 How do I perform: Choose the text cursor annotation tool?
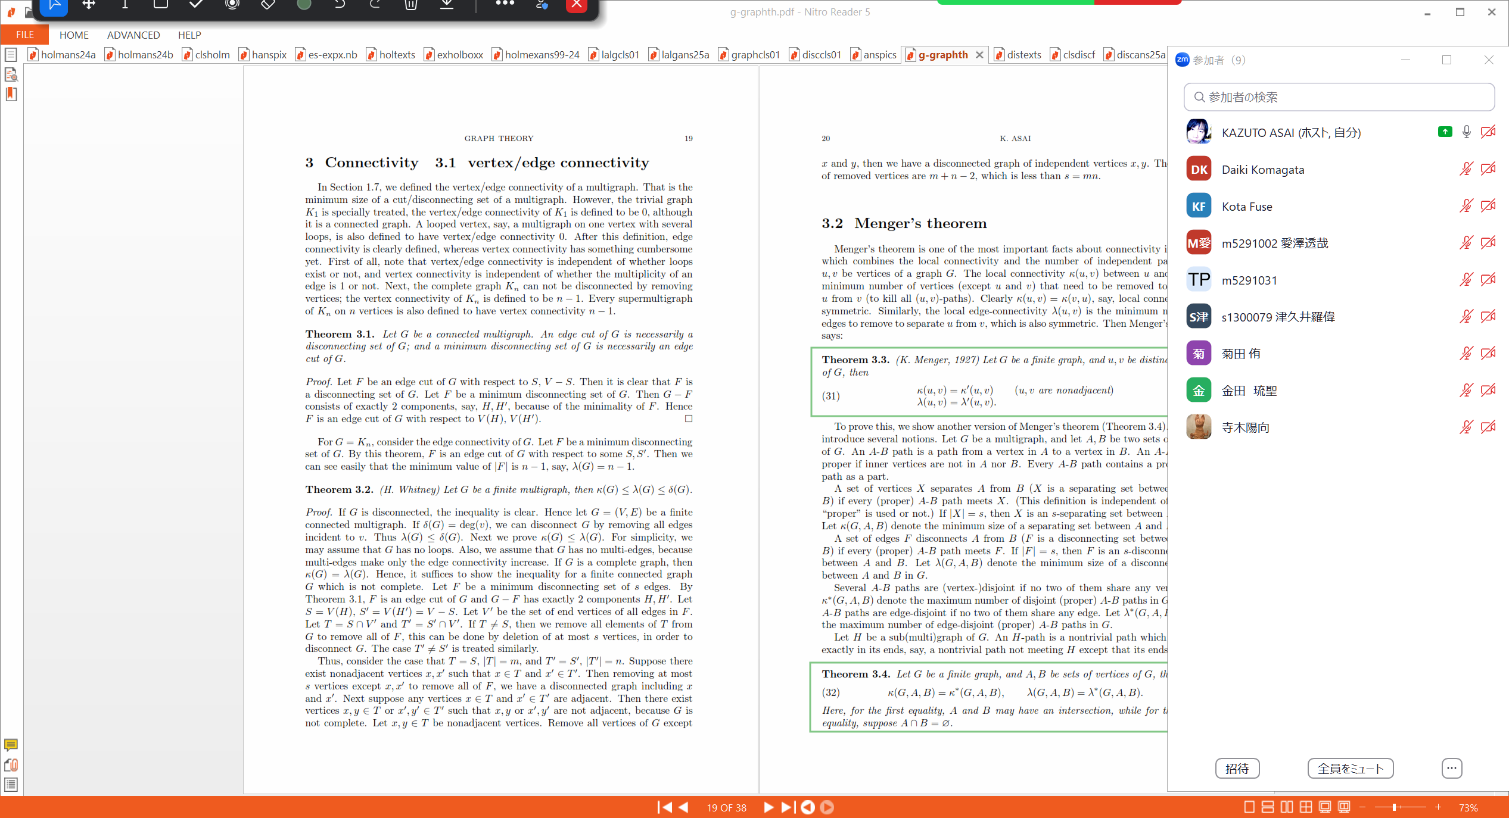[x=125, y=5]
